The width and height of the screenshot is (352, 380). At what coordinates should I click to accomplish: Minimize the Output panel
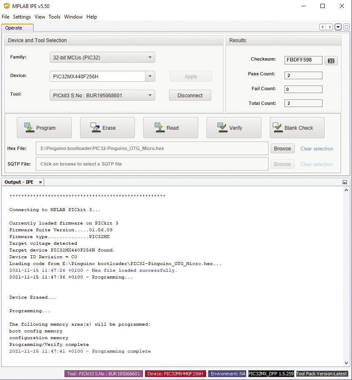(x=345, y=182)
